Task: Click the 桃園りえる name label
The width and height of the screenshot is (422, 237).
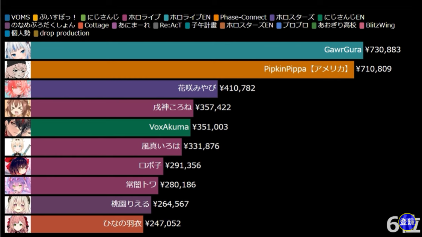Action: [130, 204]
